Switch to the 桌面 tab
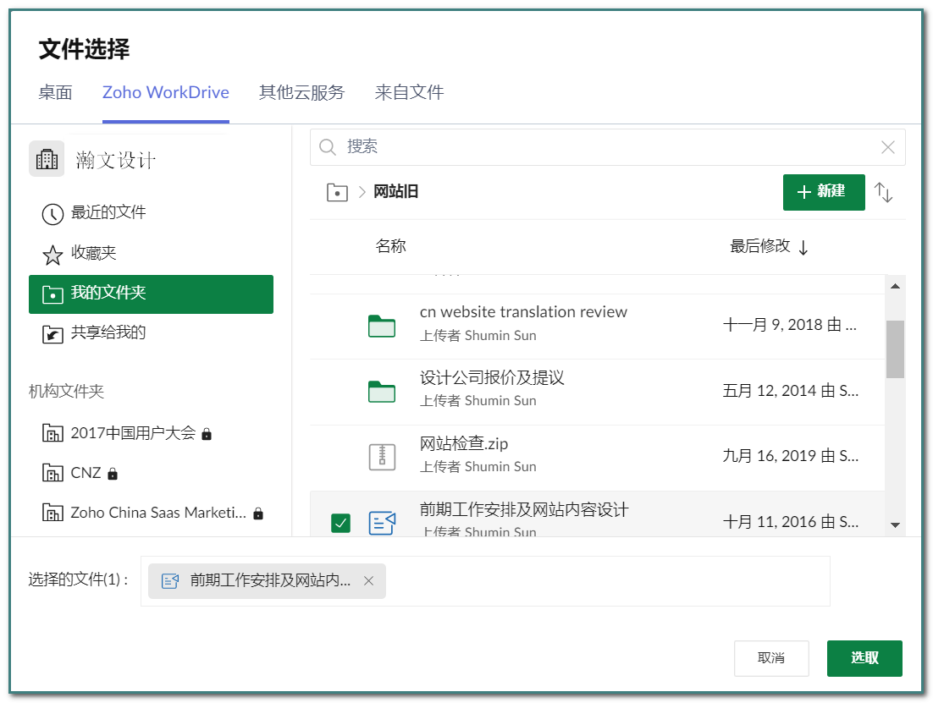 [x=55, y=93]
